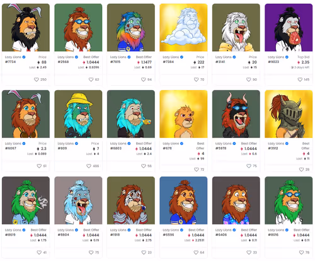
Task: Click the heart with 70 likes under cloud lion
Action: click(196, 79)
